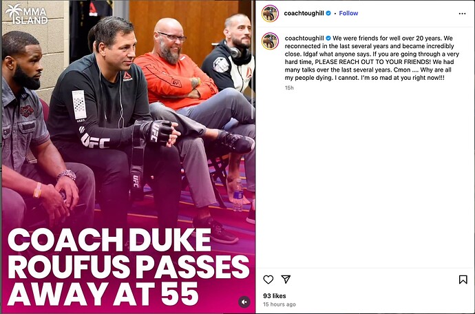The image size is (475, 314).
Task: Toggle the video sound mute button
Action: tap(244, 302)
